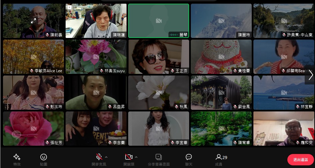Expand camera options chevron
Screen dimensions: 315x168
[x=136, y=157]
